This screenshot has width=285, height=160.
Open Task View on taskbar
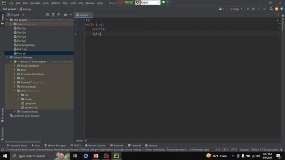[x=75, y=156]
